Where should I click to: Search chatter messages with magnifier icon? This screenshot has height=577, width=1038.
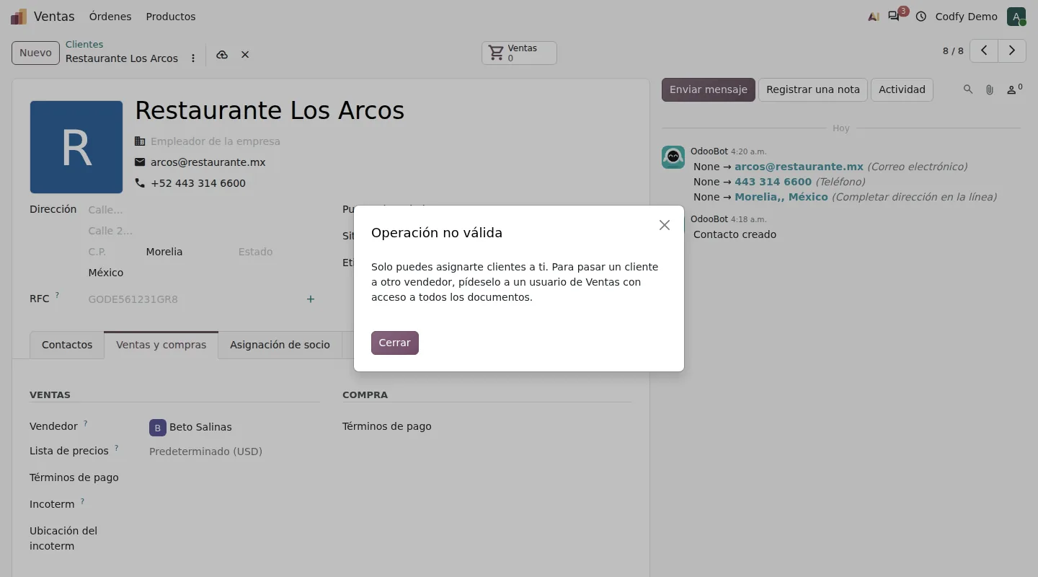tap(968, 89)
